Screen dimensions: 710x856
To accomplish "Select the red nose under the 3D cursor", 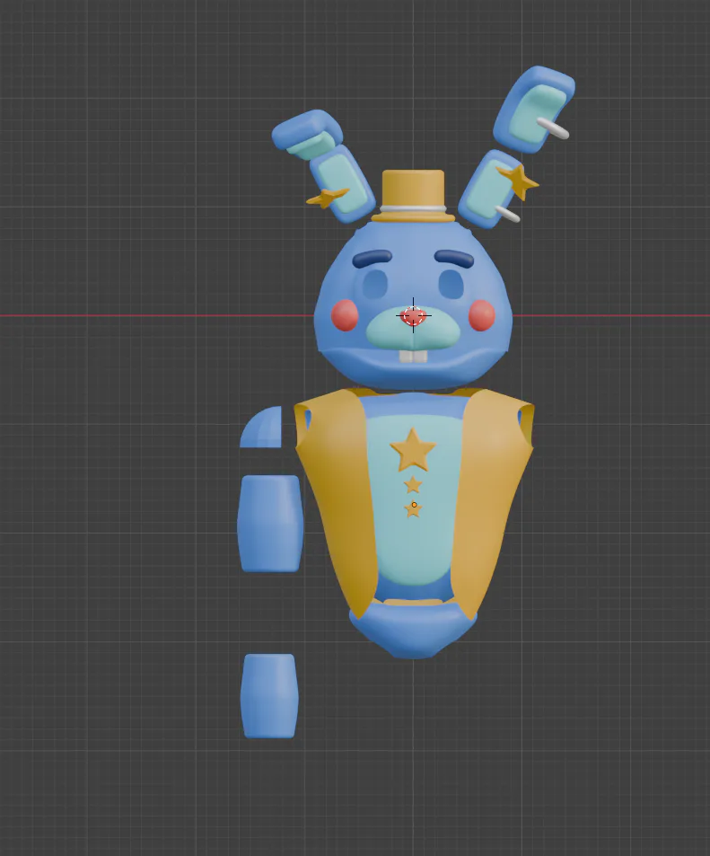I will tap(413, 317).
